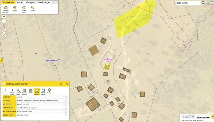The width and height of the screenshot is (214, 122).
Task: Open the Tabelle table view
Action: point(31,90)
